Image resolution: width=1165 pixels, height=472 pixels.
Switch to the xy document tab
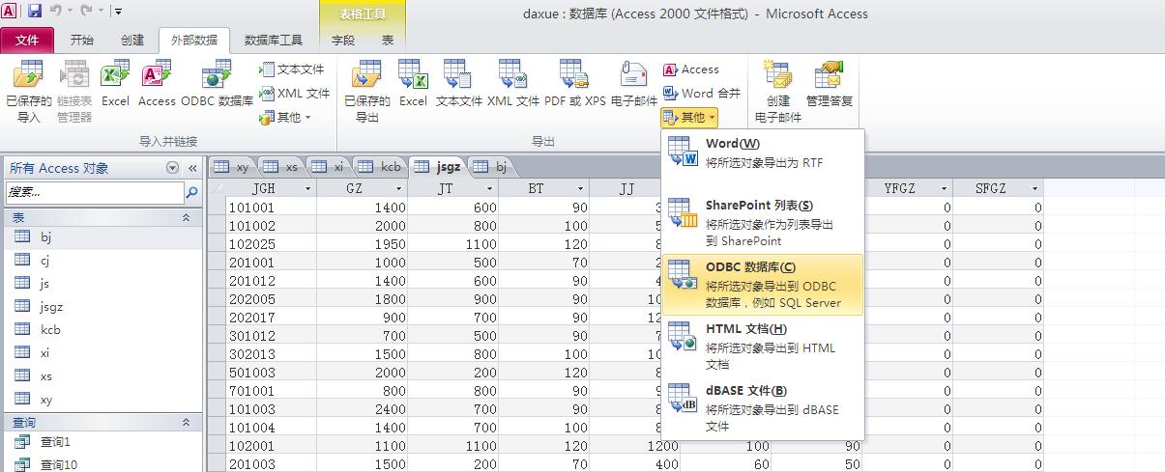pyautogui.click(x=232, y=167)
